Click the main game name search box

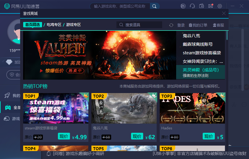coord(120,6)
